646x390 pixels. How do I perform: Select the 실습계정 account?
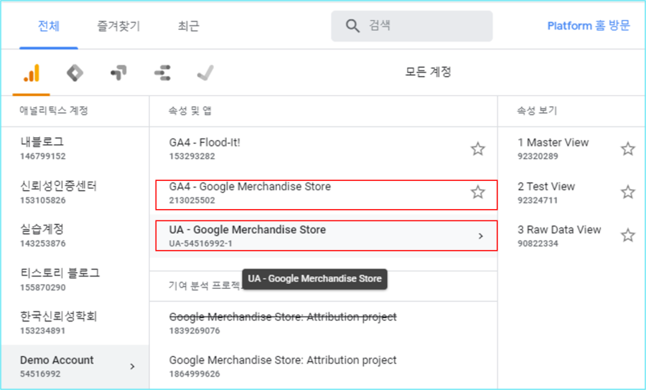tap(75, 236)
